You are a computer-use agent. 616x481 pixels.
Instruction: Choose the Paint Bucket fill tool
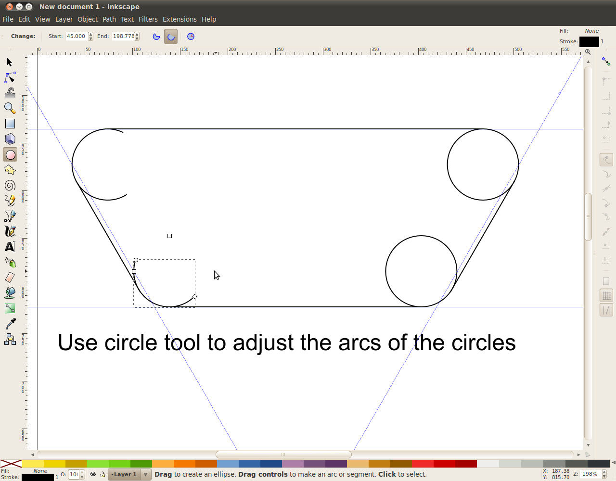click(10, 293)
